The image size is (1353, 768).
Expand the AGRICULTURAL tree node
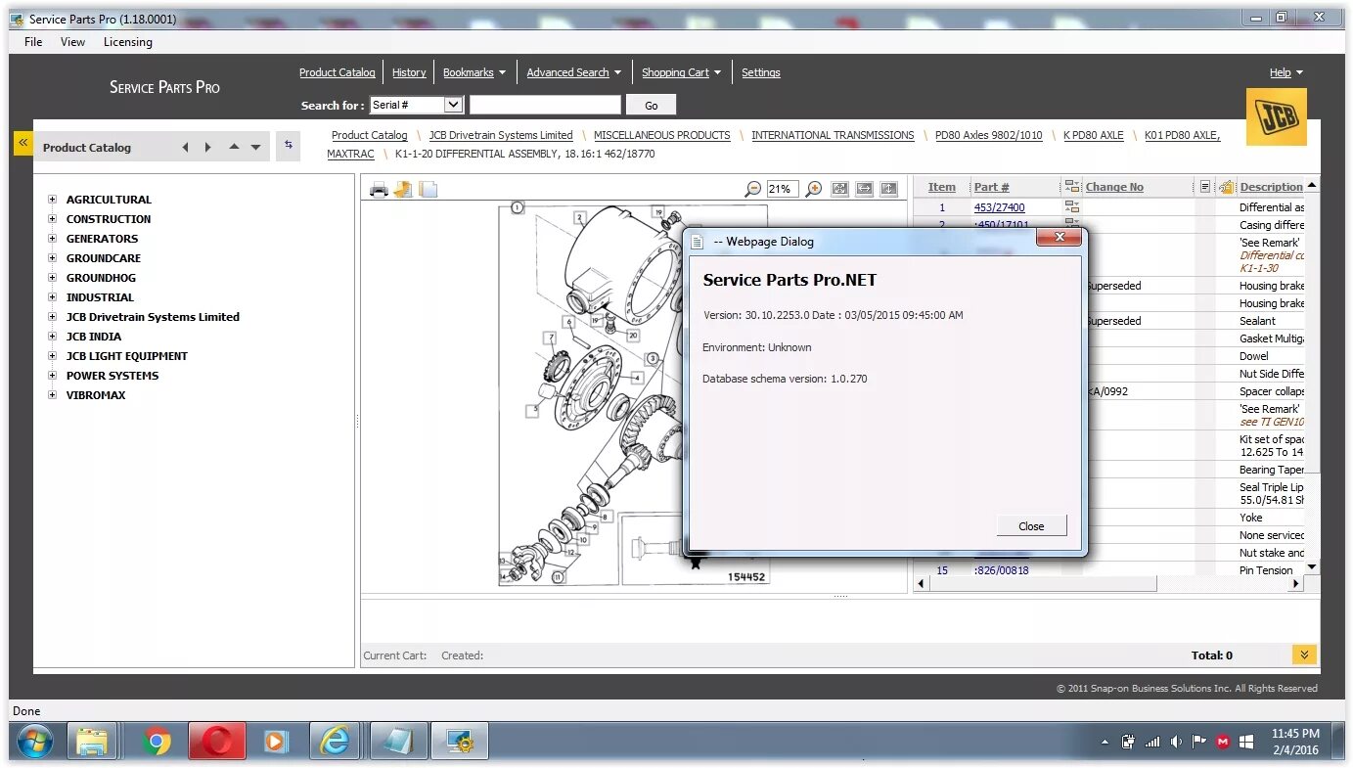[x=53, y=200]
